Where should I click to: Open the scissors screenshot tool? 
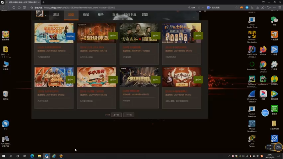click(x=262, y=7)
